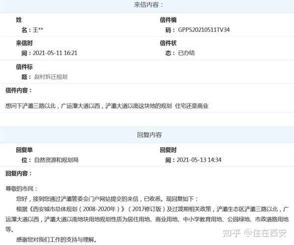This screenshot has height=245, width=294.
Task: Click the reply time 2021-05-13 14:34
Action: coord(199,160)
